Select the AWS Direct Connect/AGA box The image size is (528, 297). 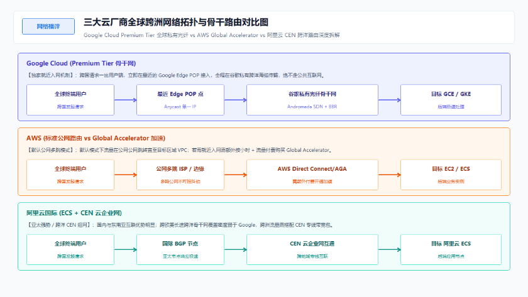312,175
